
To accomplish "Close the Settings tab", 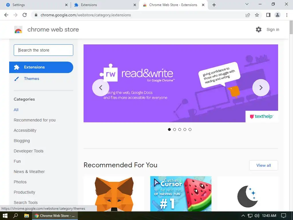I will 66,5.
